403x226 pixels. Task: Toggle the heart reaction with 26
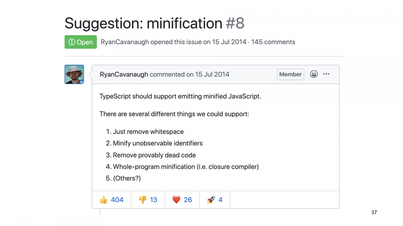(182, 200)
